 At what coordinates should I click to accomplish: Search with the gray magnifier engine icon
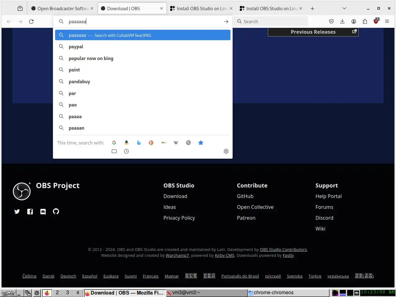[x=188, y=143]
